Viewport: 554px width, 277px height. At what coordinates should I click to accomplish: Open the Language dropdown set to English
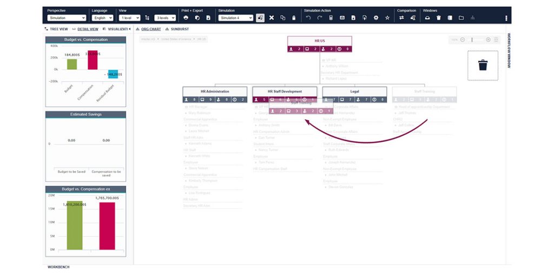tap(102, 18)
